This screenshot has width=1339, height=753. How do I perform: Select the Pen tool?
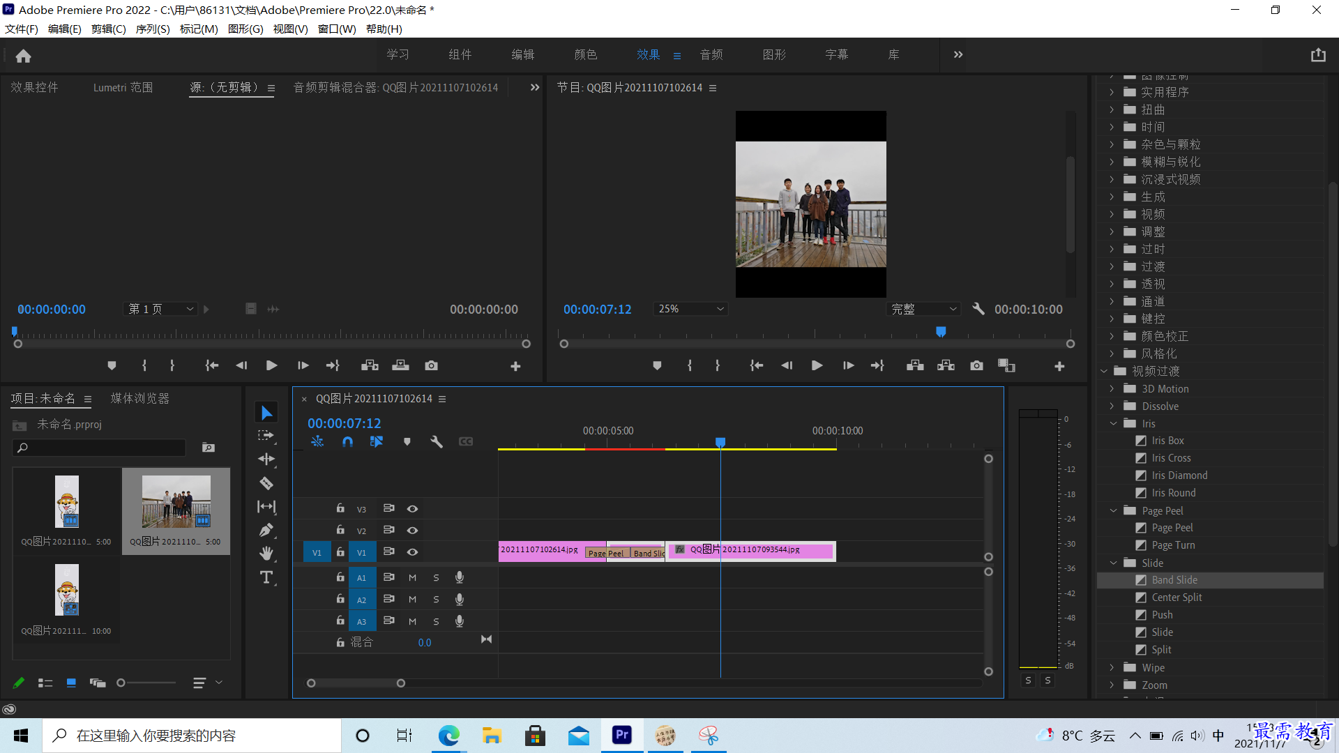pyautogui.click(x=266, y=531)
